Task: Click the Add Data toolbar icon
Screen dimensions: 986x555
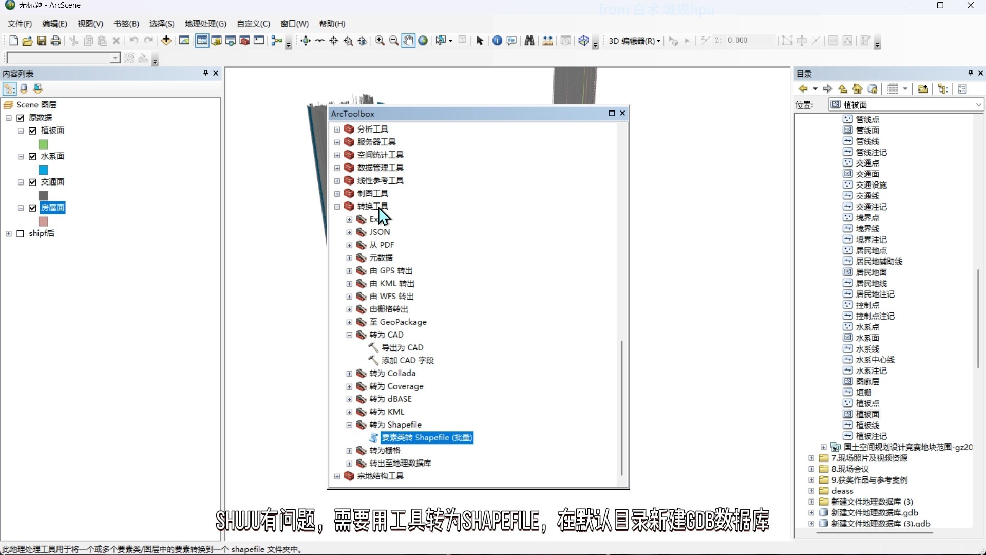Action: pyautogui.click(x=166, y=41)
